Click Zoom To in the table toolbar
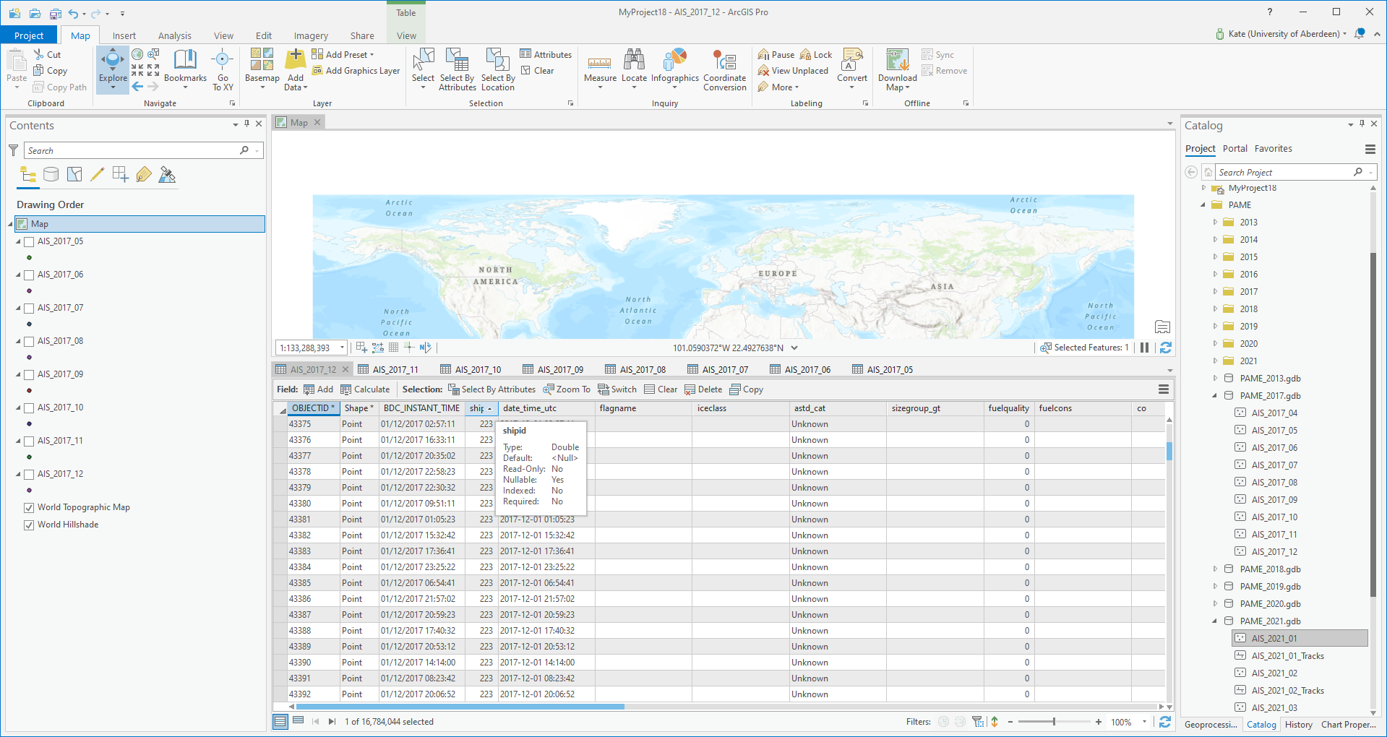Screen dimensions: 1387x737 tap(567, 389)
